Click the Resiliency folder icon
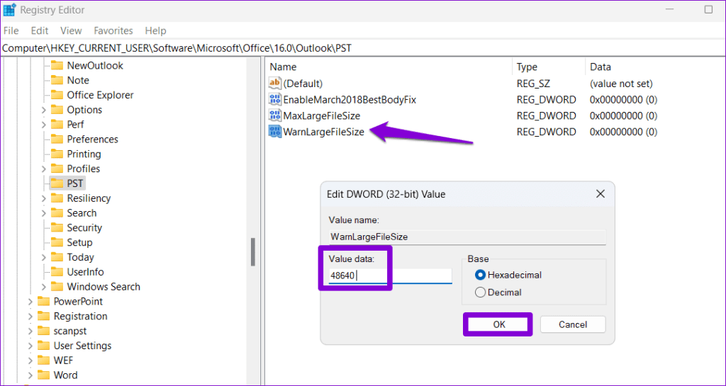Image resolution: width=726 pixels, height=386 pixels. coord(57,198)
